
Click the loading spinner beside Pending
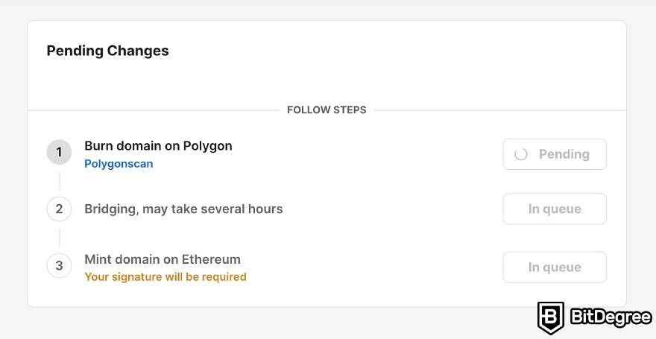[x=521, y=154]
